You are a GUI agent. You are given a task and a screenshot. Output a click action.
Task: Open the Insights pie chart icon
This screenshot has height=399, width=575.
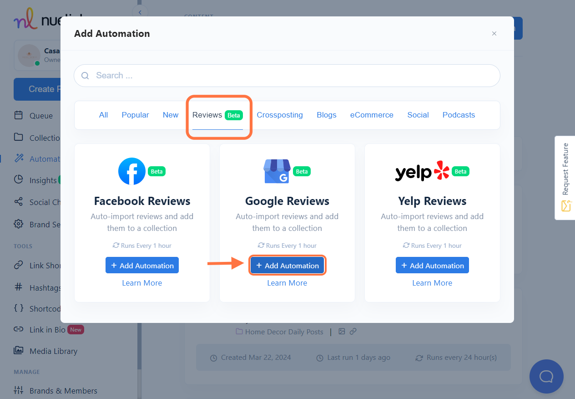[x=18, y=180]
